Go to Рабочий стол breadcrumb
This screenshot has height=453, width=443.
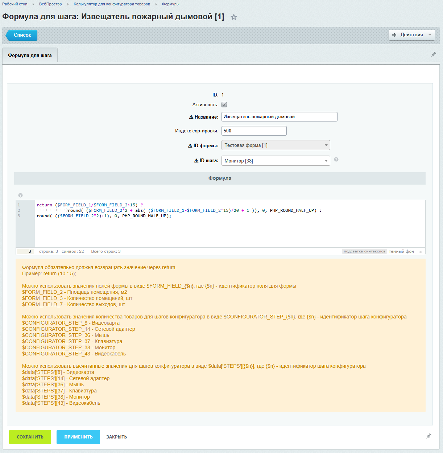pos(15,4)
